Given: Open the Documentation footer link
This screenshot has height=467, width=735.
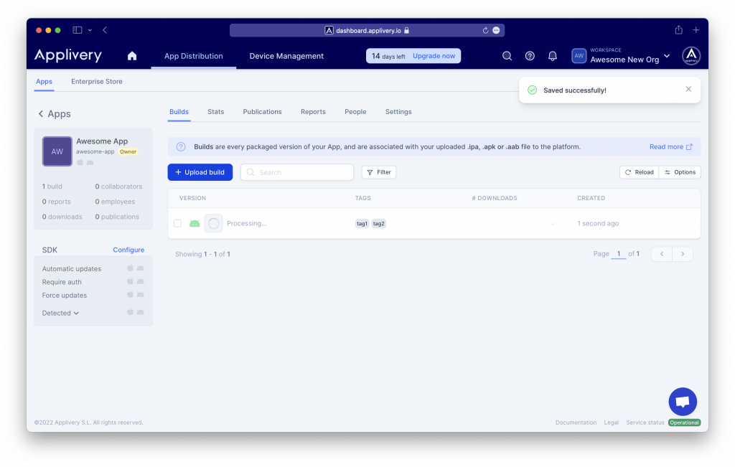Looking at the screenshot, I should pos(576,423).
